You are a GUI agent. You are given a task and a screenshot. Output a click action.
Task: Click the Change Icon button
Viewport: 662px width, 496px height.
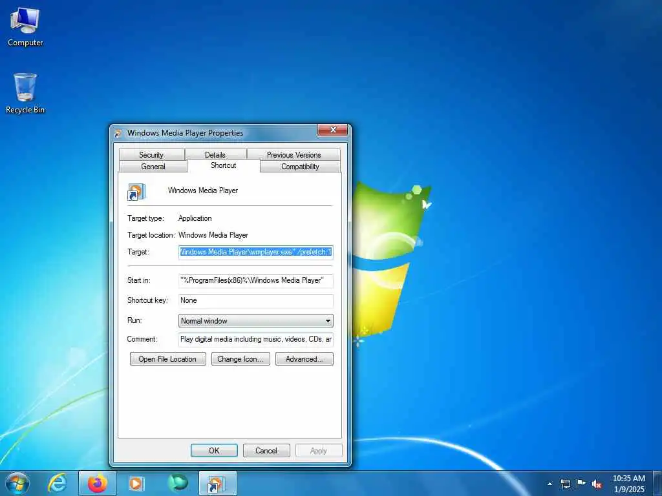[240, 359]
